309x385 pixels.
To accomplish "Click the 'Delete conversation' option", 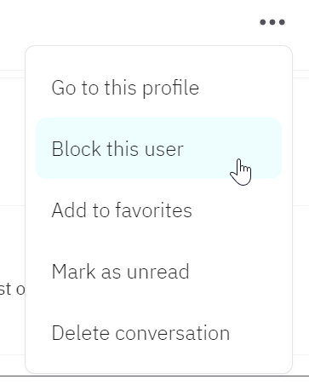I will 159,333.
